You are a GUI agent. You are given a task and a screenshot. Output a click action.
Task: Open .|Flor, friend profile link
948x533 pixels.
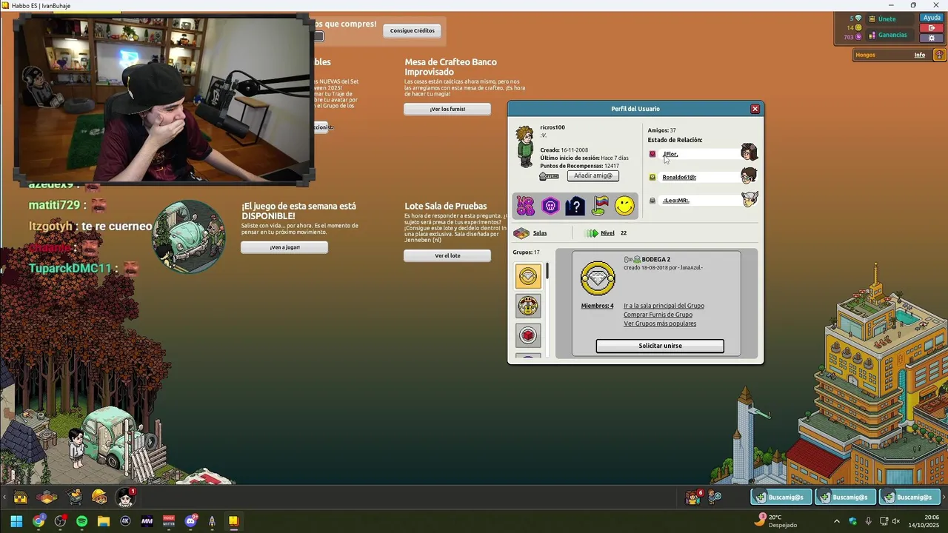(x=670, y=154)
